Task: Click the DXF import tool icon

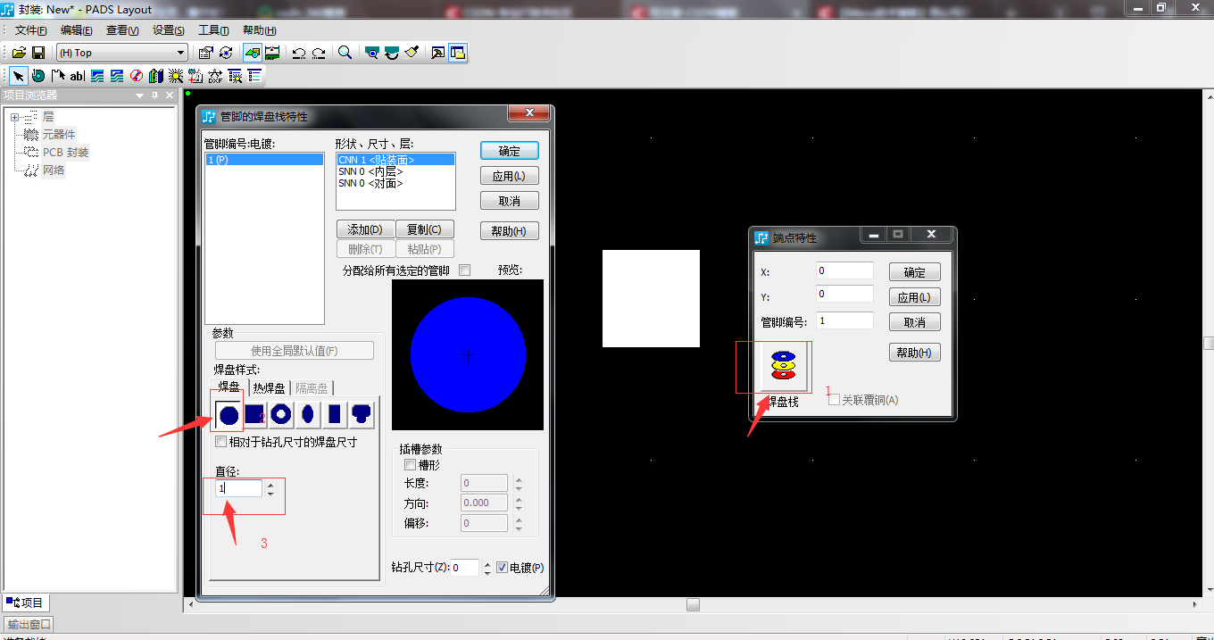Action: pyautogui.click(x=214, y=75)
